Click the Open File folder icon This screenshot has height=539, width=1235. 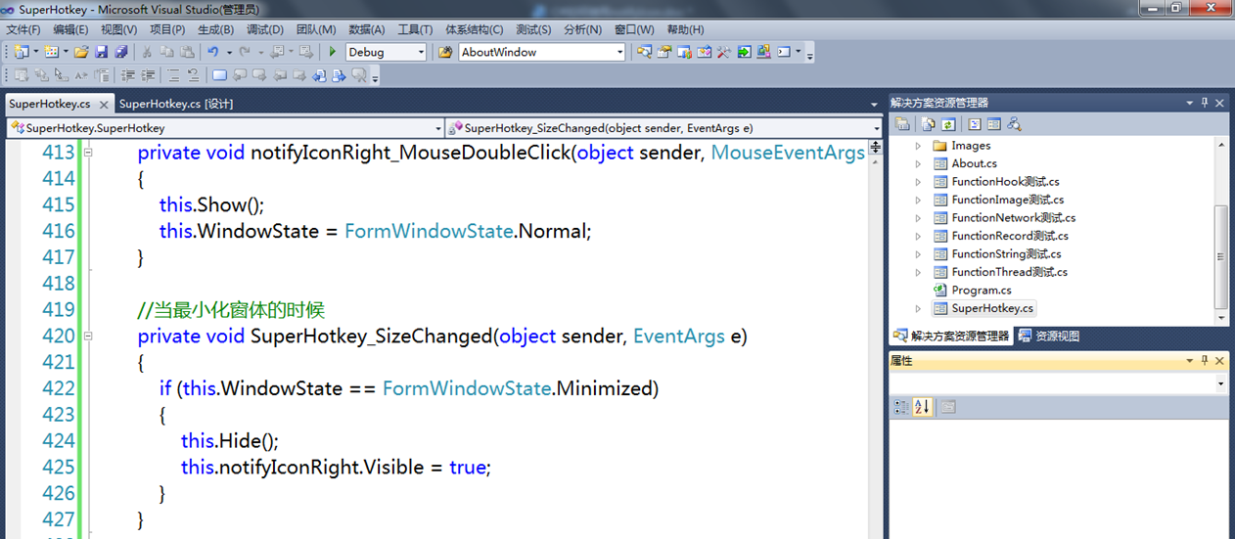(81, 52)
